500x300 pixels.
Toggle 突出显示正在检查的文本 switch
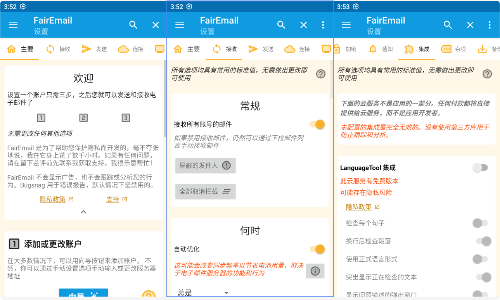[484, 277]
